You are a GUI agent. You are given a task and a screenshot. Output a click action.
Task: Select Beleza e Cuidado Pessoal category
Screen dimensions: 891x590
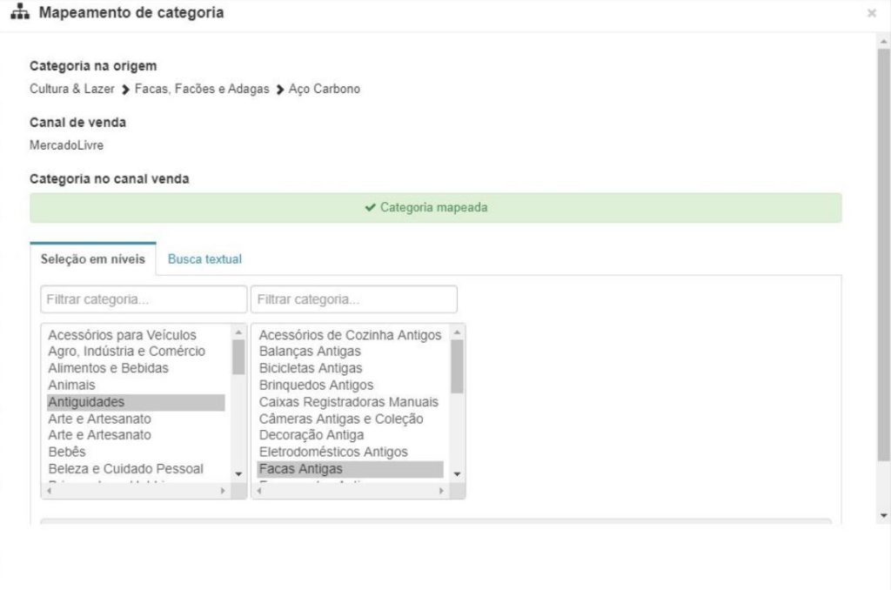(x=125, y=468)
